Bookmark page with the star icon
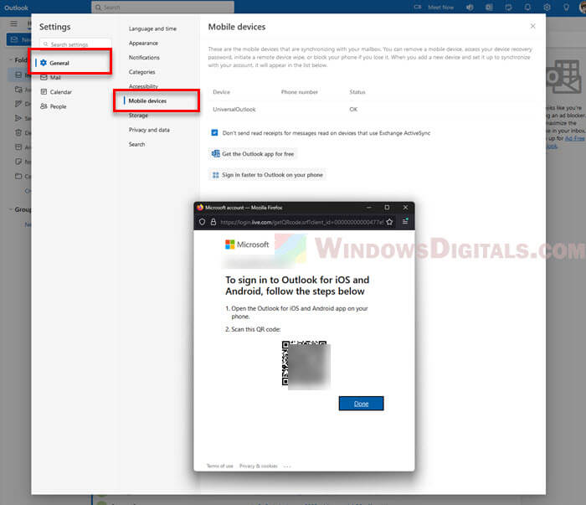 [x=389, y=222]
